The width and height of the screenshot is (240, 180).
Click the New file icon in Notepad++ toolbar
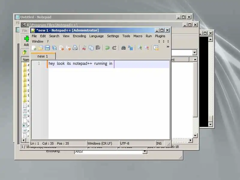click(34, 48)
